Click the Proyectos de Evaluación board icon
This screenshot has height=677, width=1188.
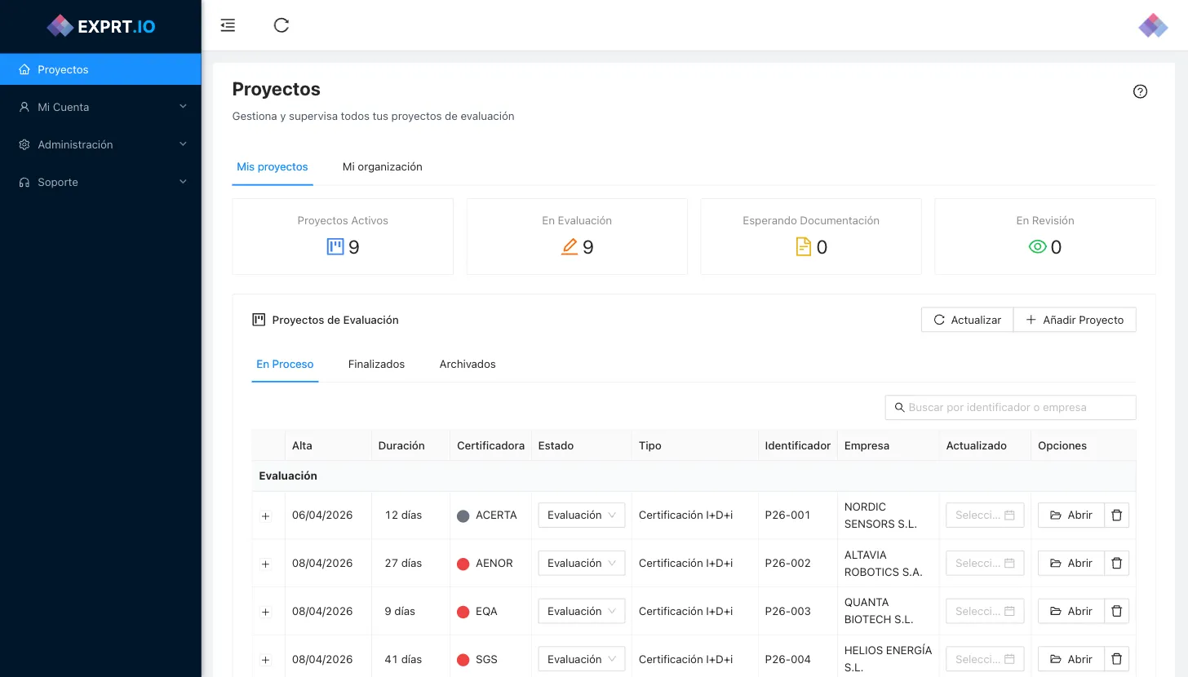259,320
